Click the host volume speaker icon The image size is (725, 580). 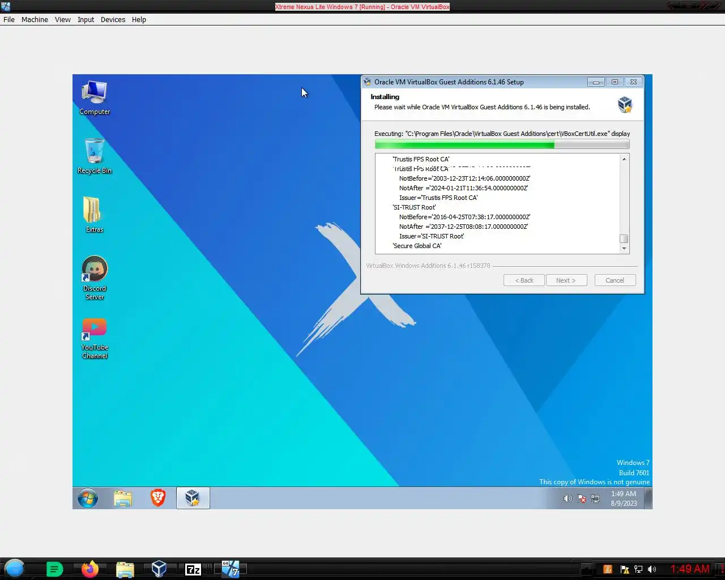(652, 569)
